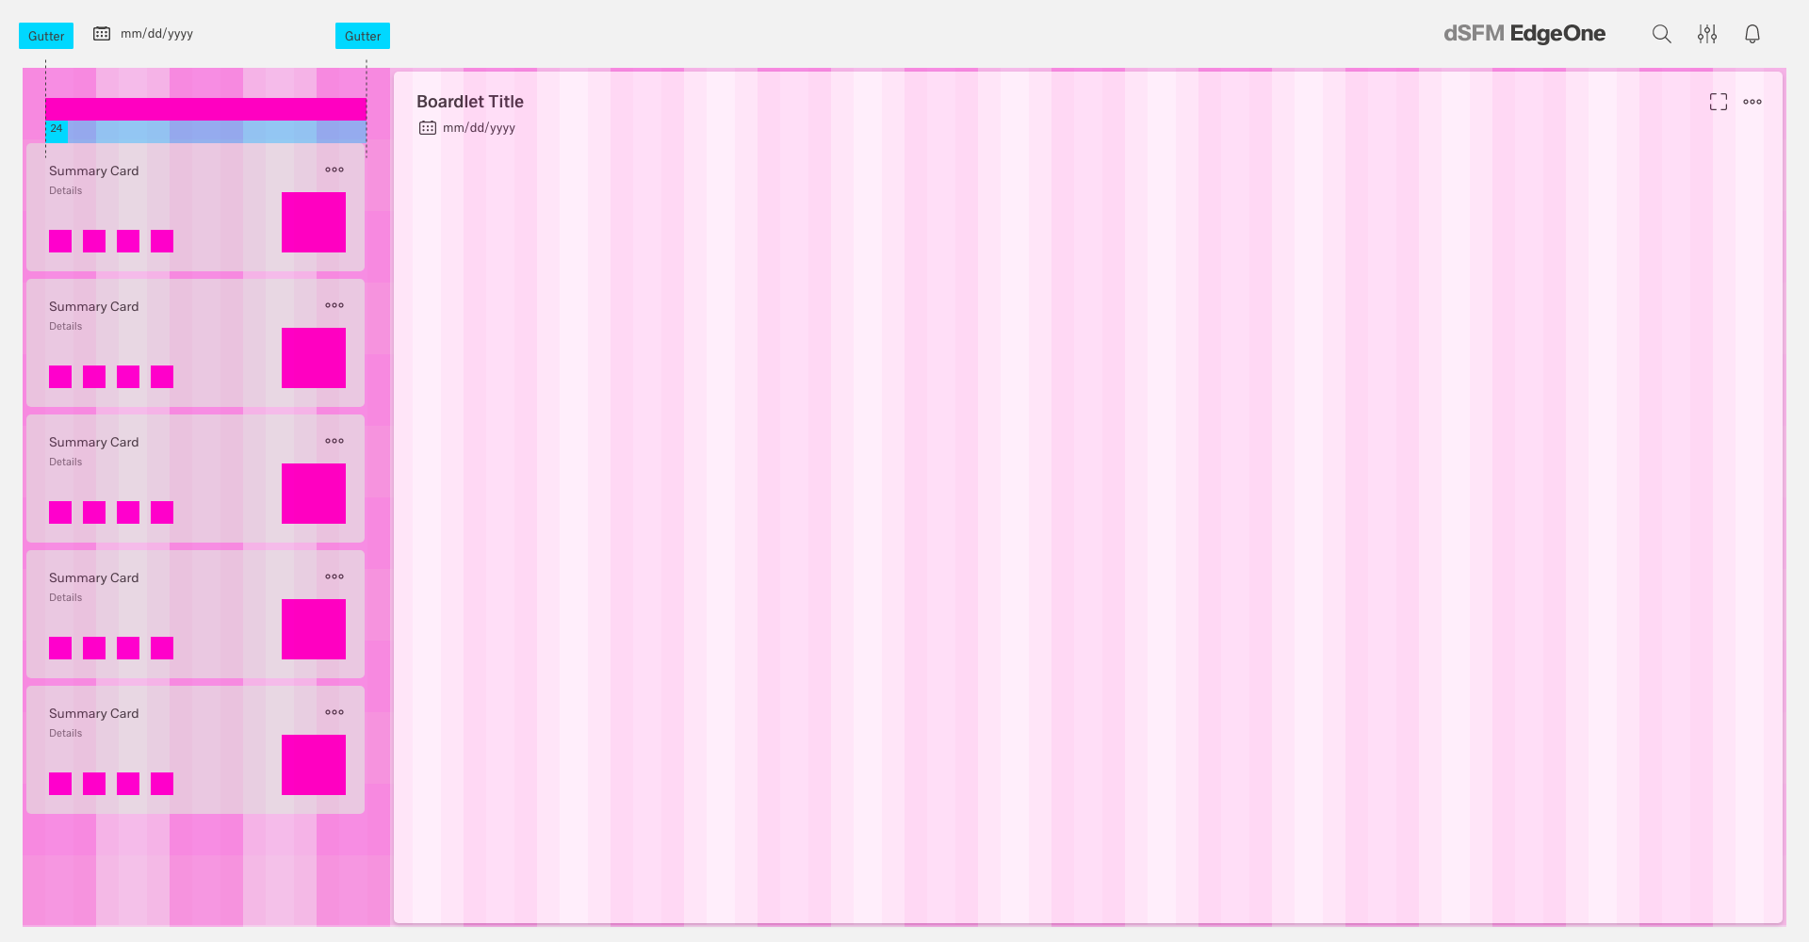Click the right Gutter label

click(x=363, y=36)
